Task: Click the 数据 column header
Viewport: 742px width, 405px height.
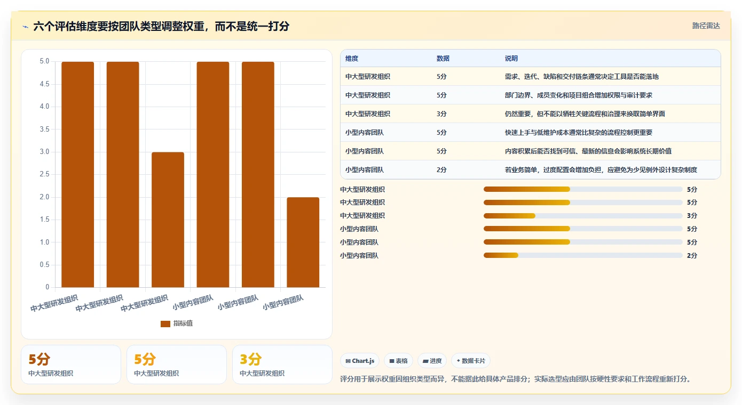Action: click(x=443, y=59)
